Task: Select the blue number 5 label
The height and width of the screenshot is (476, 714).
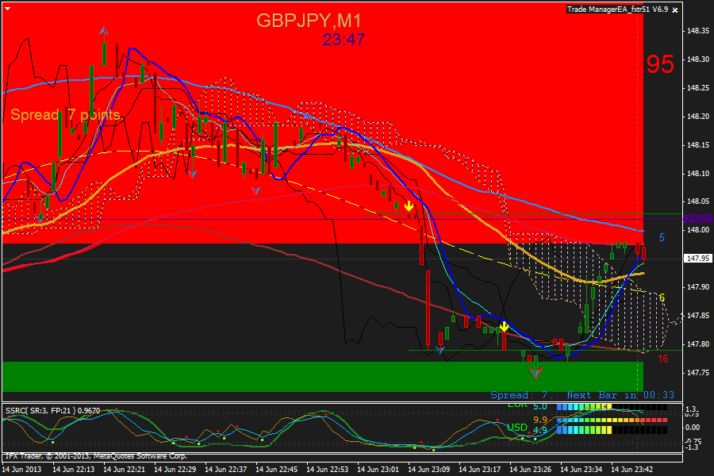Action: pyautogui.click(x=662, y=237)
